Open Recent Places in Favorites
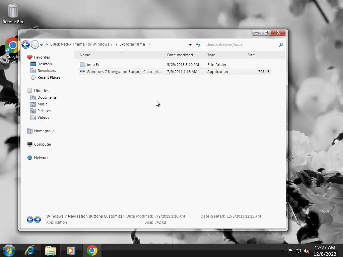Image resolution: width=343 pixels, height=257 pixels. tap(49, 77)
